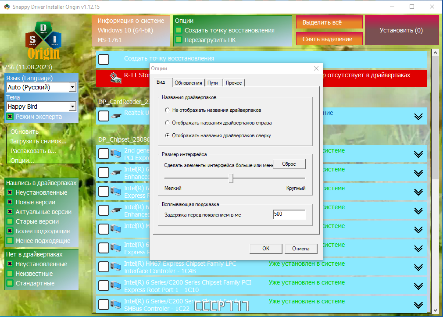The width and height of the screenshot is (443, 317).
Task: Click the Информация о системе panel
Action: tap(131, 31)
